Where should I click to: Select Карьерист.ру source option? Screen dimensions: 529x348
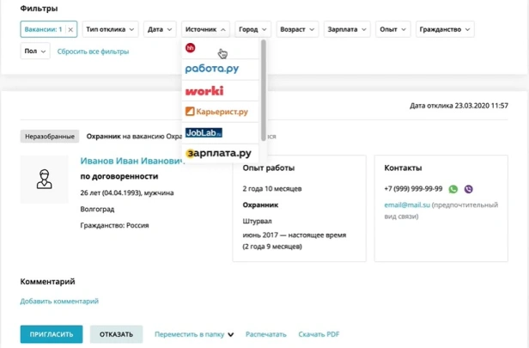click(216, 112)
